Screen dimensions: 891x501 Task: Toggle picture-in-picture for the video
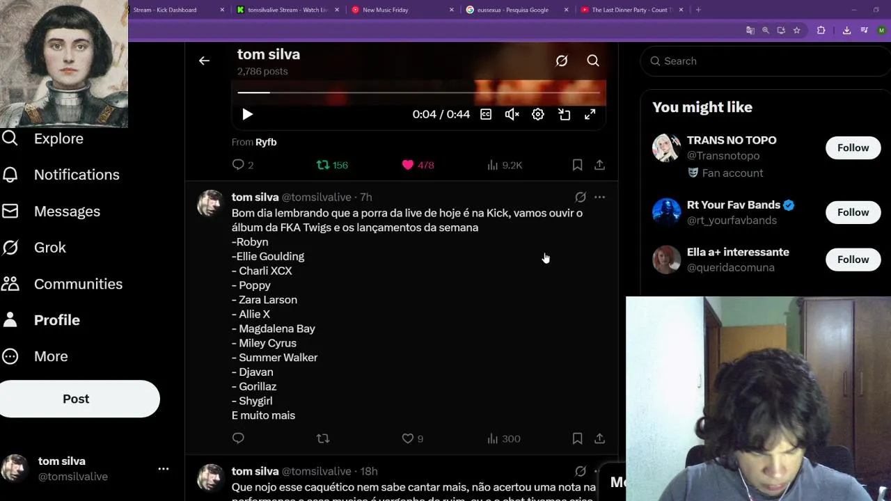(x=564, y=114)
